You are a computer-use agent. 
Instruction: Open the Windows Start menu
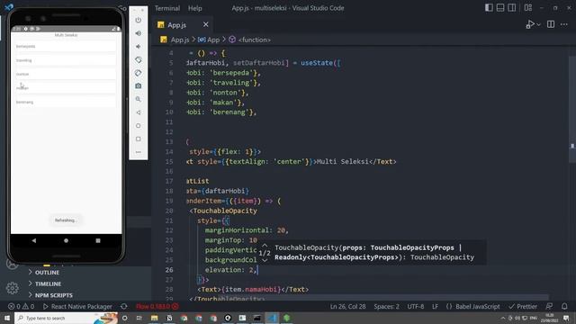click(7, 318)
